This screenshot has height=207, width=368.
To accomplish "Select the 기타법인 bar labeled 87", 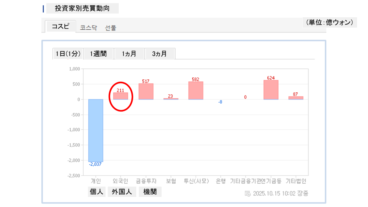I will [x=296, y=98].
